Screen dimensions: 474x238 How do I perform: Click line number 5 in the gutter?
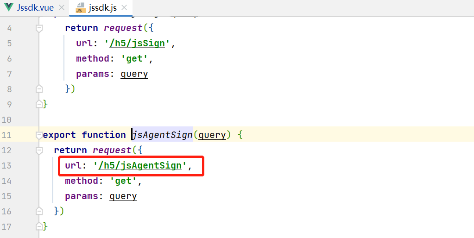click(x=9, y=44)
